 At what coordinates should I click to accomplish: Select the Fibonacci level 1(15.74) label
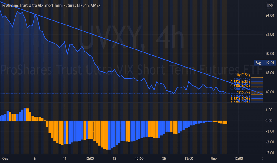[243, 92]
